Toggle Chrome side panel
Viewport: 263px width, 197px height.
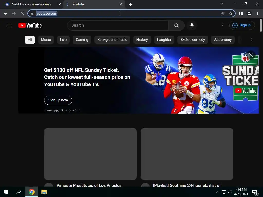pyautogui.click(x=241, y=13)
